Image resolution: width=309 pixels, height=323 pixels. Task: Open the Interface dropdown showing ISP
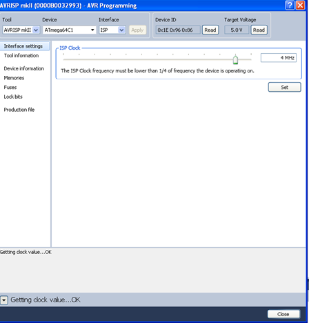(x=112, y=30)
